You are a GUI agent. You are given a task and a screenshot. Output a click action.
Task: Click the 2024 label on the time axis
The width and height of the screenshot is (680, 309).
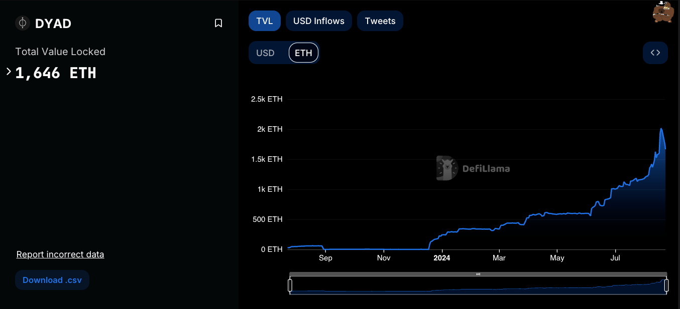click(442, 258)
